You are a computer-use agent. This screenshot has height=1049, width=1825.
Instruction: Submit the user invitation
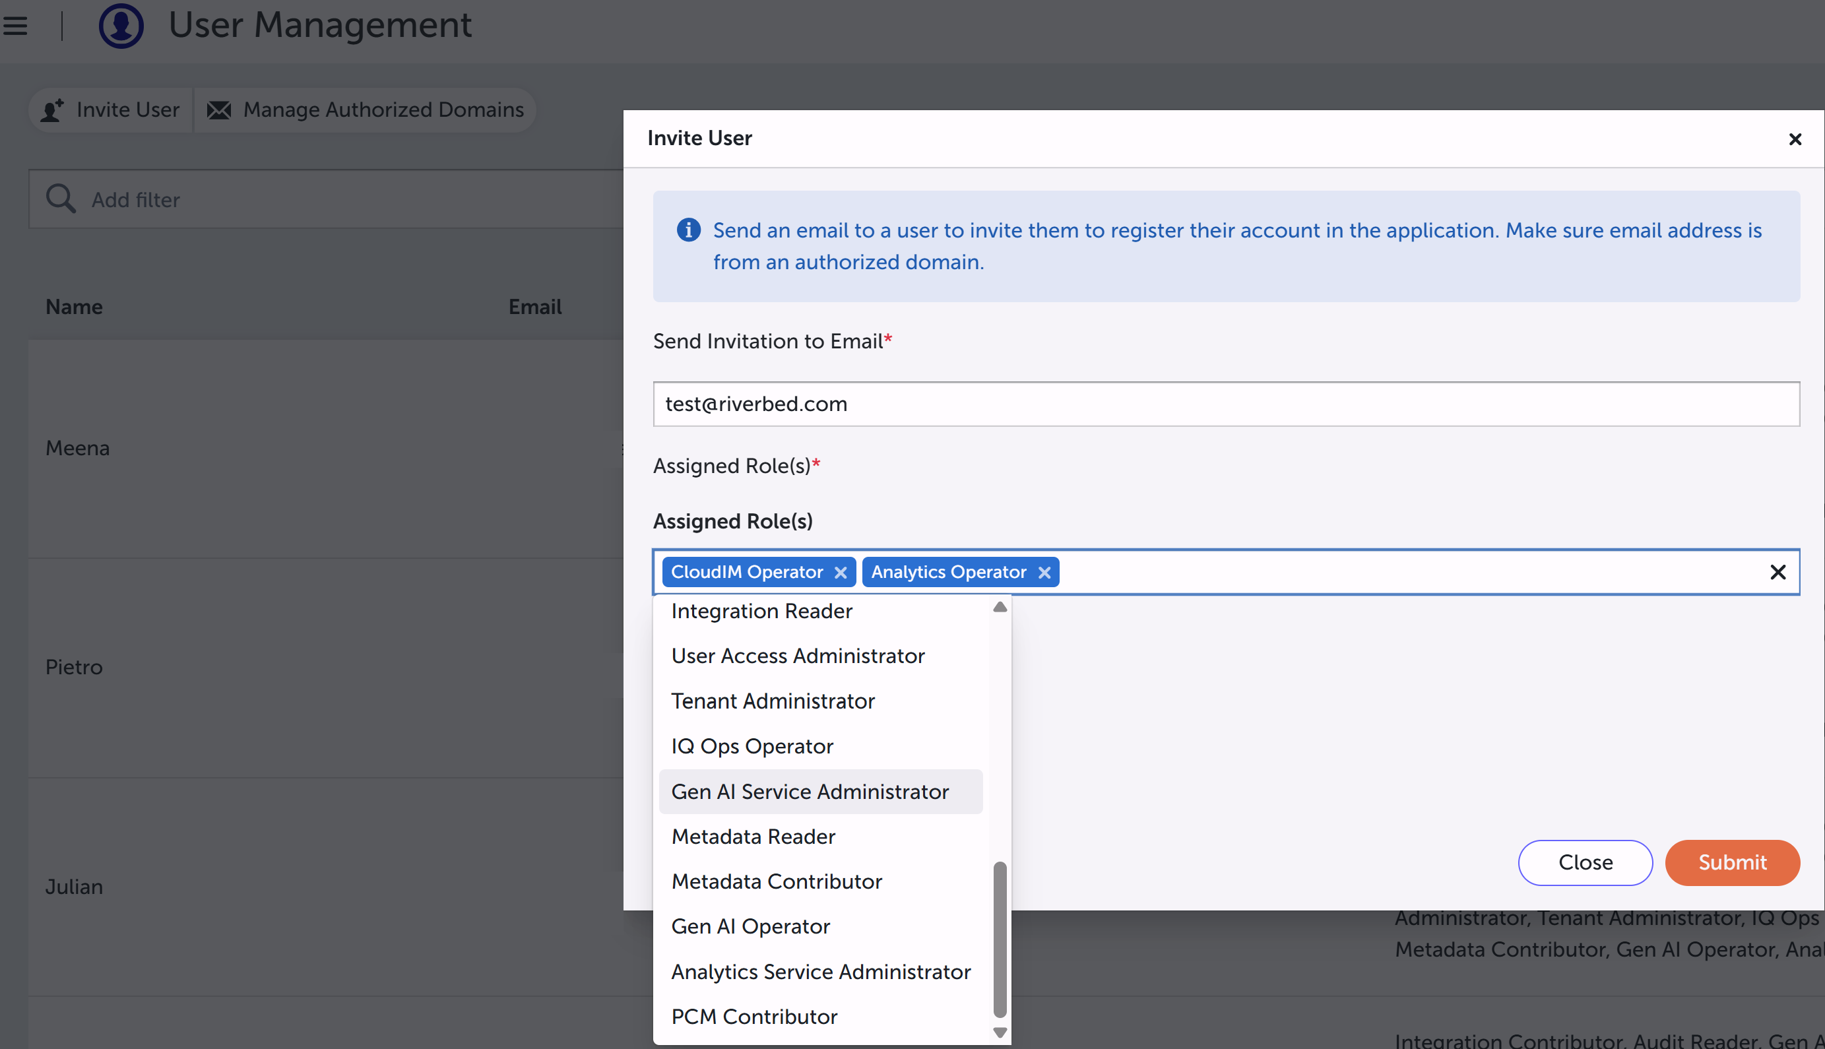(1732, 862)
